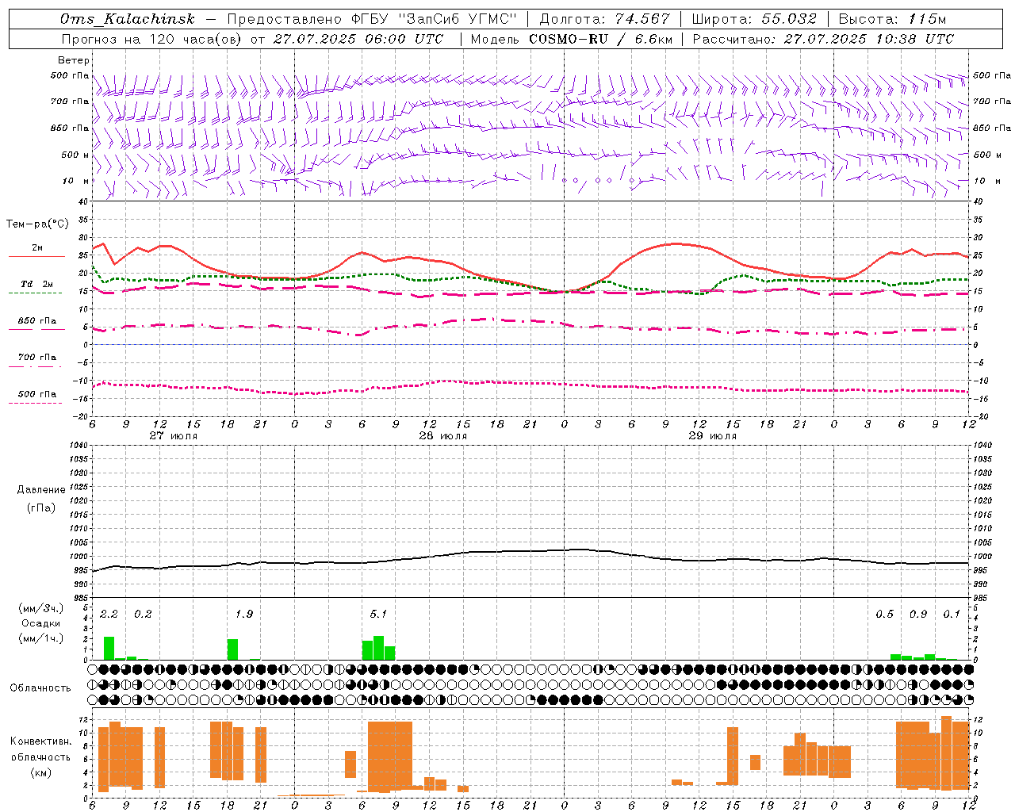Click the (мм/3ч.) precipitation unit label

pos(40,608)
